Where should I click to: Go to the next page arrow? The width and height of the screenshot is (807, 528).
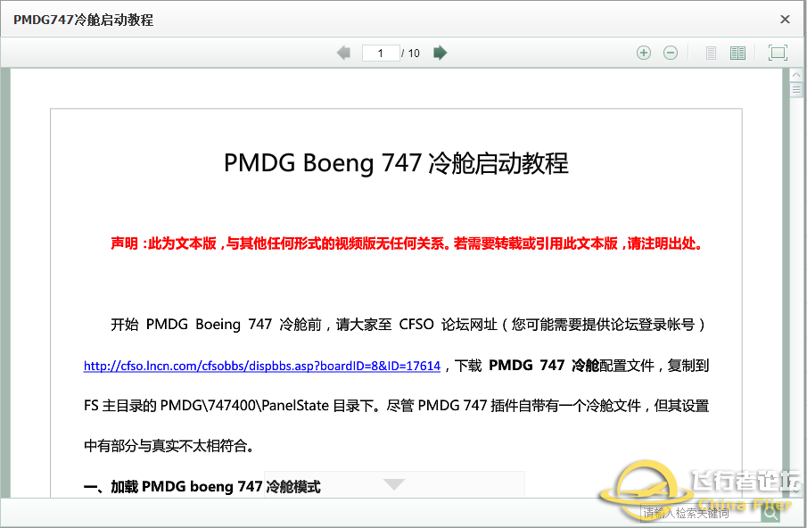click(440, 53)
